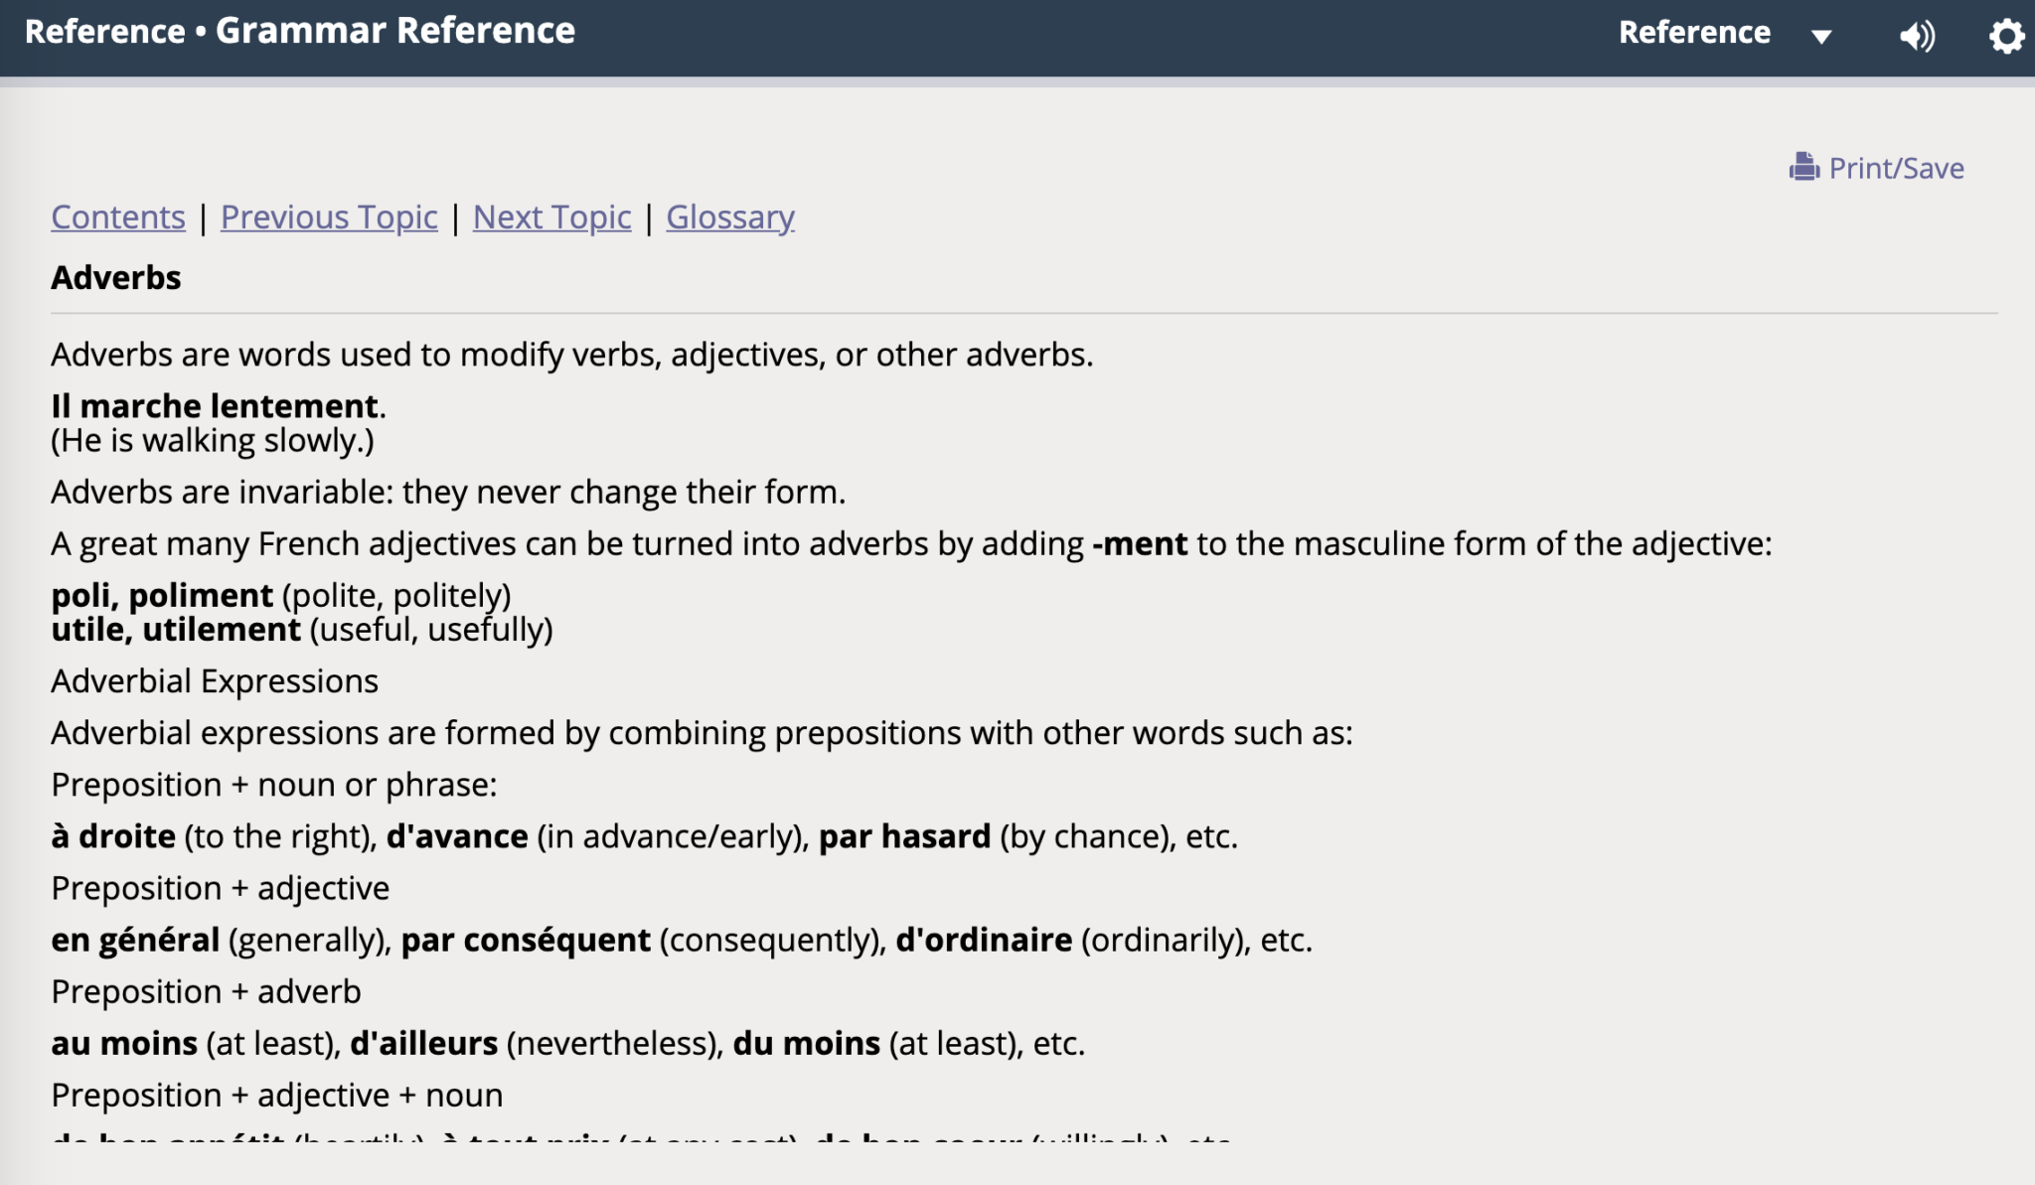Open the Reference menu label in header
Viewport: 2035px width, 1185px height.
[1694, 33]
